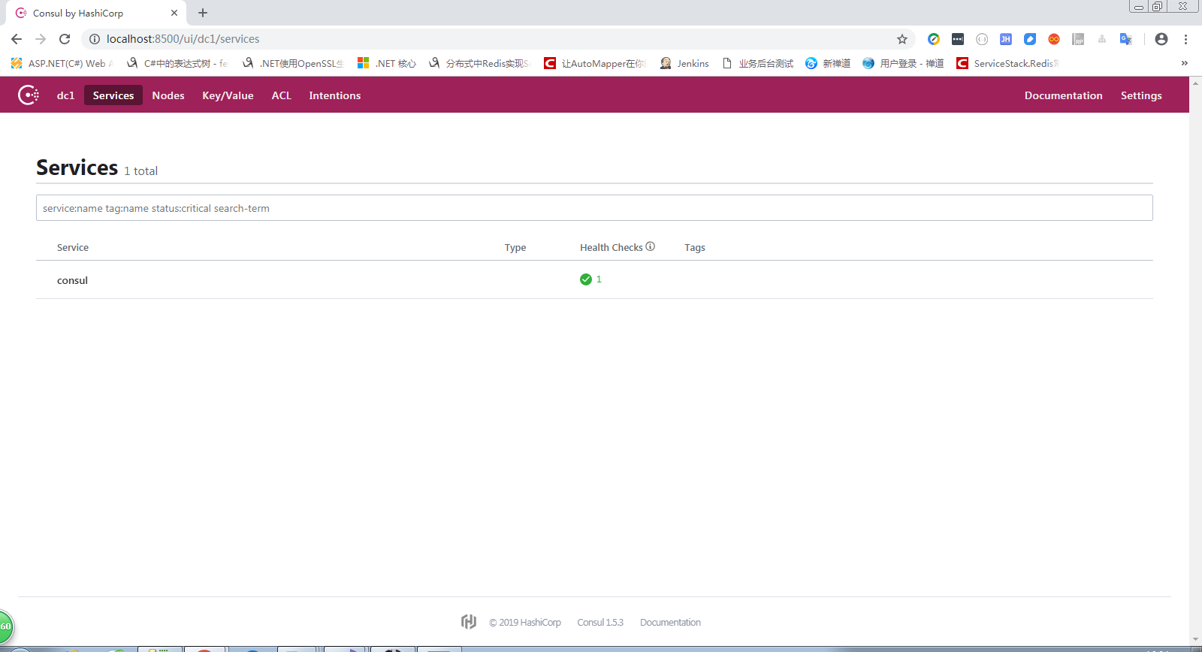Click the dark square dots extension icon
Screen dimensions: 1202x652
click(x=958, y=39)
